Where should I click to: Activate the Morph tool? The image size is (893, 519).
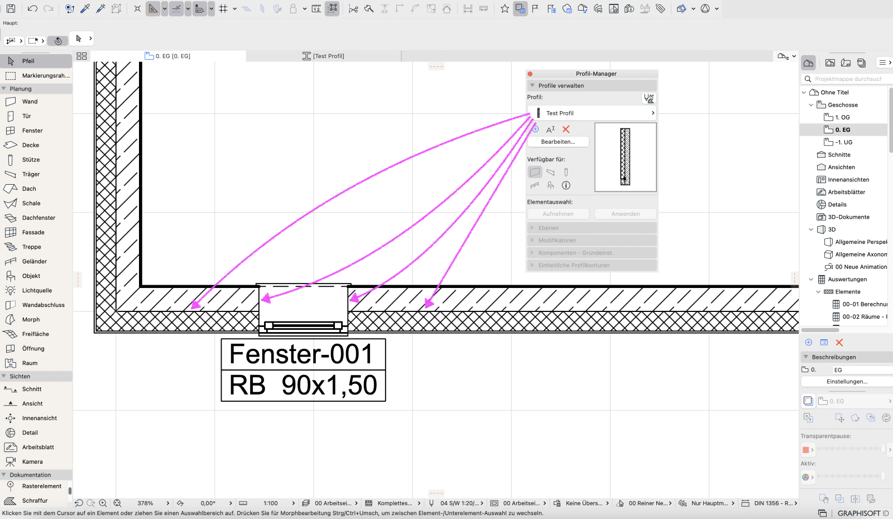(x=36, y=319)
